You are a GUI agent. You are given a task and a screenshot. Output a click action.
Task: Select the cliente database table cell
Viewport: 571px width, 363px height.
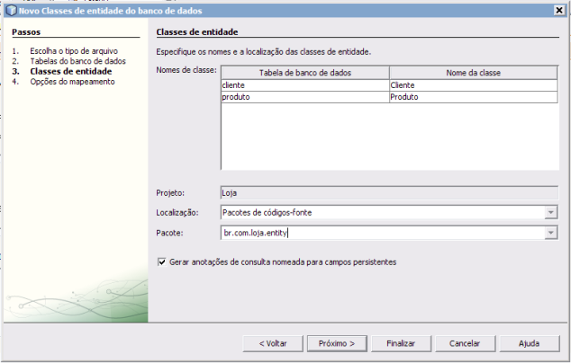tap(304, 84)
